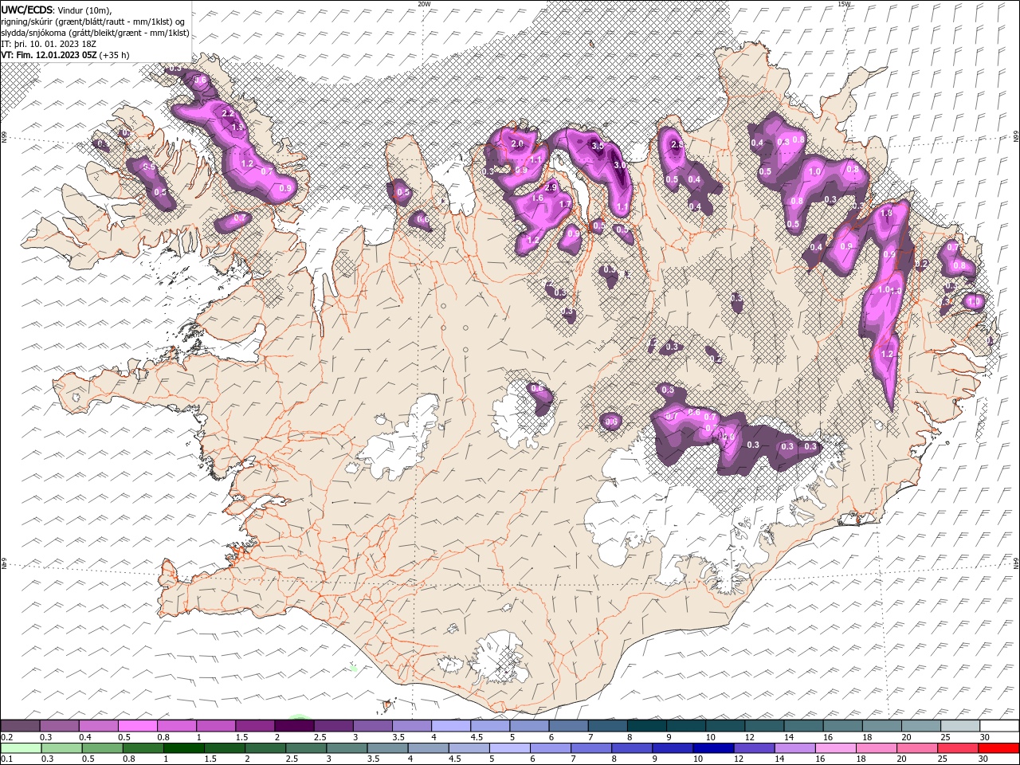Select white swatch above the top-row 30 label

click(x=999, y=726)
